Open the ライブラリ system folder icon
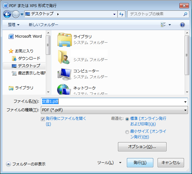Screen dimensions: 192x174 [x=64, y=39]
